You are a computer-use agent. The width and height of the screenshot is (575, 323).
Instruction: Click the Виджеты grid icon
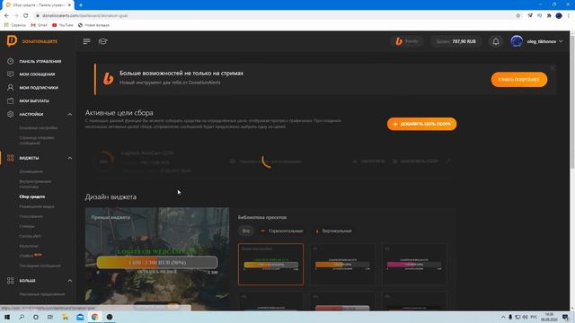click(x=10, y=158)
